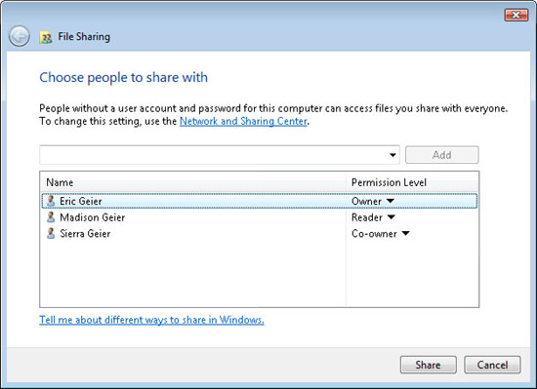
Task: Select the Eric Geier name text
Action: tap(81, 201)
